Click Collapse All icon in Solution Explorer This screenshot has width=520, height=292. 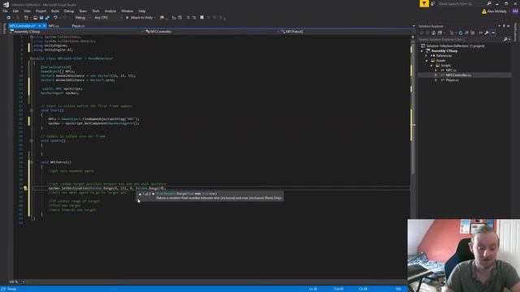[x=466, y=32]
